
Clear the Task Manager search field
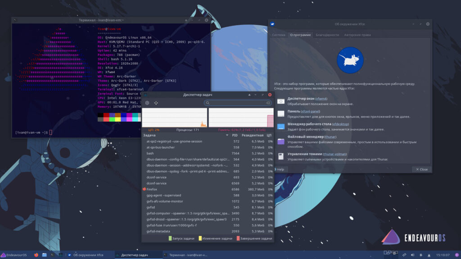tap(268, 103)
